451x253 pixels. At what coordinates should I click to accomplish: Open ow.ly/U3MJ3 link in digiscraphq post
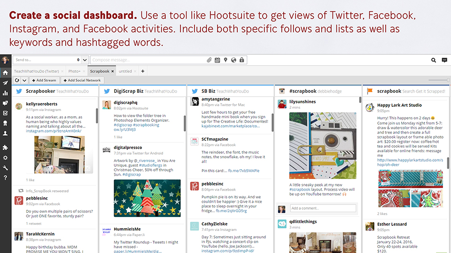point(124,129)
